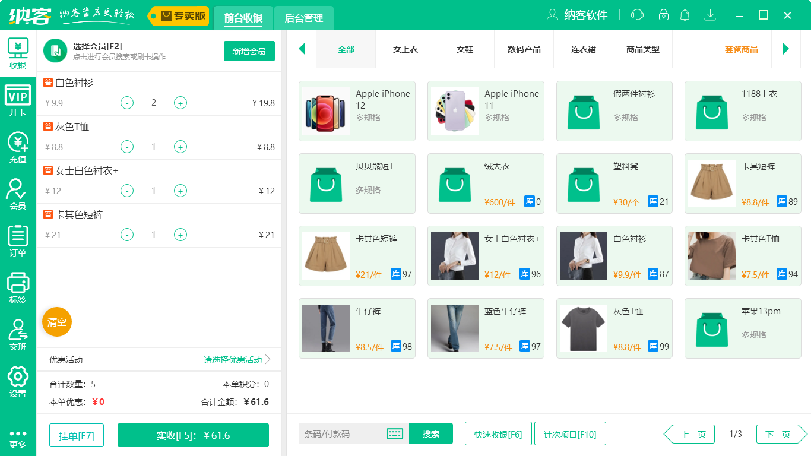811x456 pixels.
Task: Click the customer service headset icon
Action: (x=637, y=15)
